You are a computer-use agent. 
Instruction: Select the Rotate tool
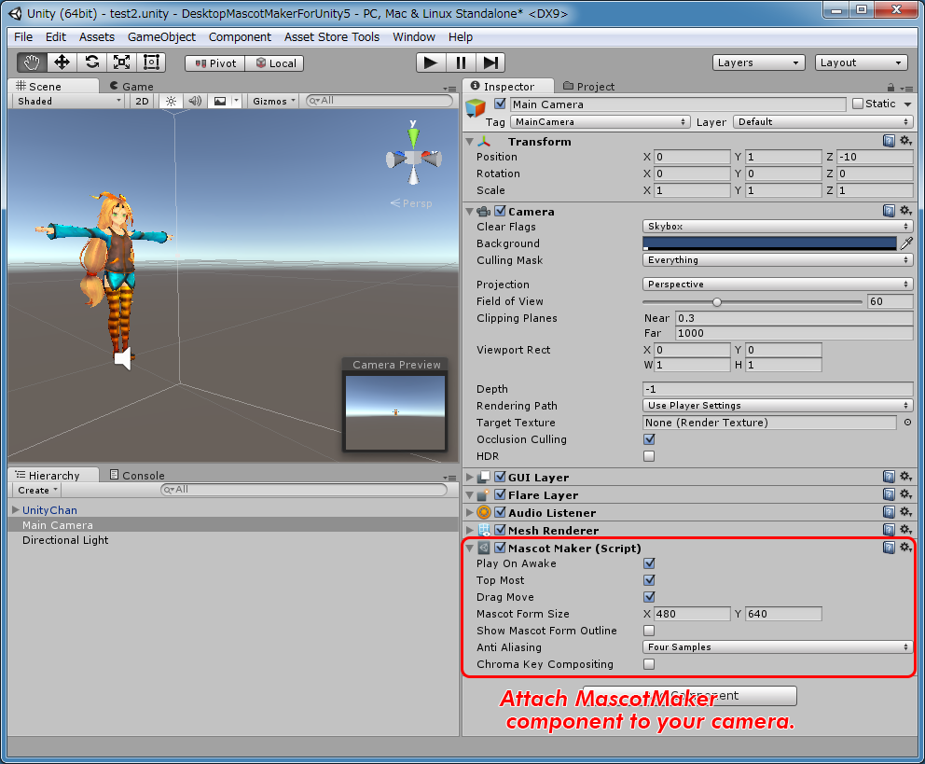(92, 63)
